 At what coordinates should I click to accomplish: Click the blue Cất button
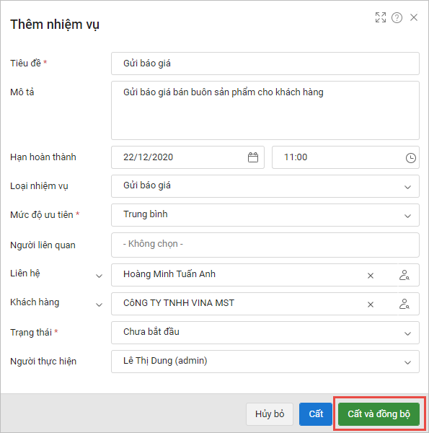316,414
